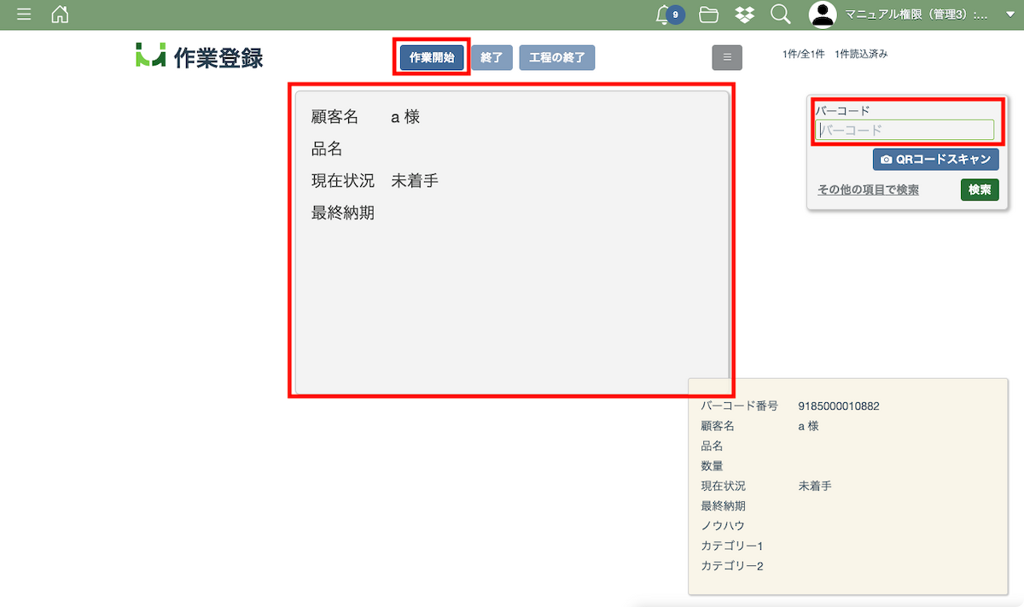Start the QRコードスキャン button

tap(935, 160)
